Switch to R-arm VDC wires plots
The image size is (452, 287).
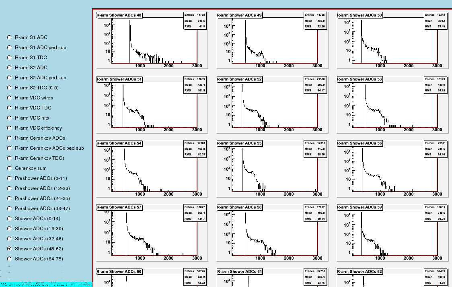[x=9, y=98]
